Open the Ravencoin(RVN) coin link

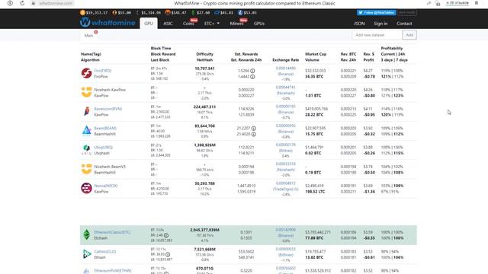point(108,109)
